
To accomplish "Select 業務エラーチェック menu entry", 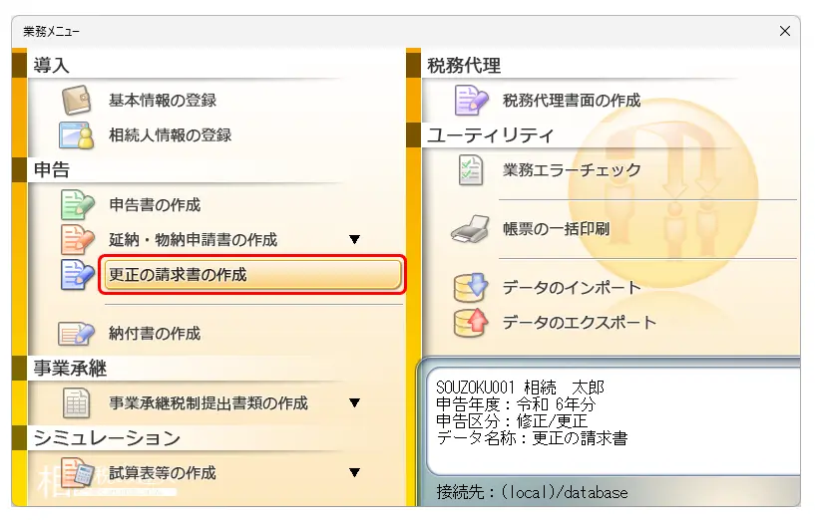I will click(572, 170).
